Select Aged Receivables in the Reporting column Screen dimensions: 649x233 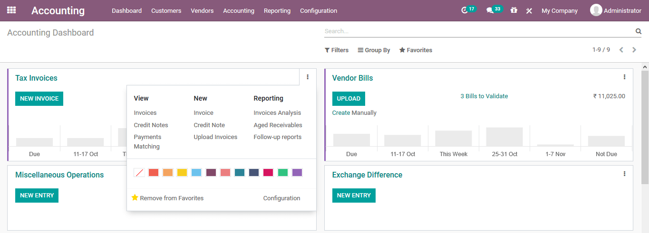click(x=278, y=125)
